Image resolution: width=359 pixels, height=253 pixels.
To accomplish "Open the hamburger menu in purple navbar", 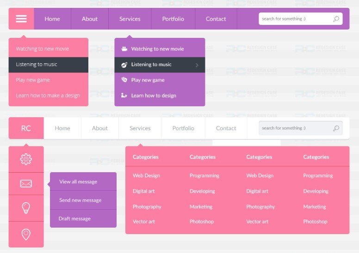I will [x=21, y=19].
